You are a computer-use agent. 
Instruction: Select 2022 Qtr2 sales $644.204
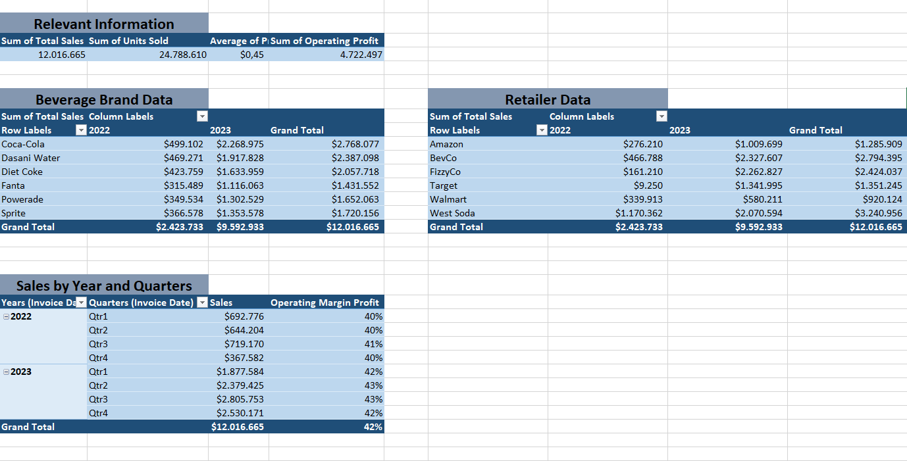239,330
